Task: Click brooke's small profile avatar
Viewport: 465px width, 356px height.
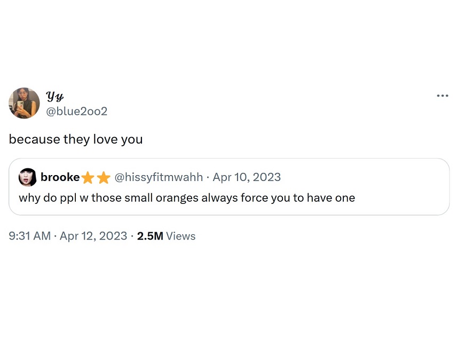Action: [28, 177]
